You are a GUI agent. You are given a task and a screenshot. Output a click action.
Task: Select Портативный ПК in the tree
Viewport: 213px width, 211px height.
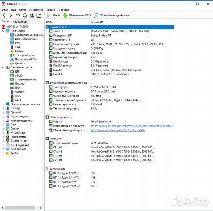coord(23,59)
